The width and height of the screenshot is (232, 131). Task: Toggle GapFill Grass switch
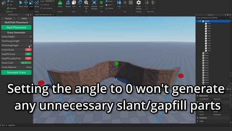(28, 54)
